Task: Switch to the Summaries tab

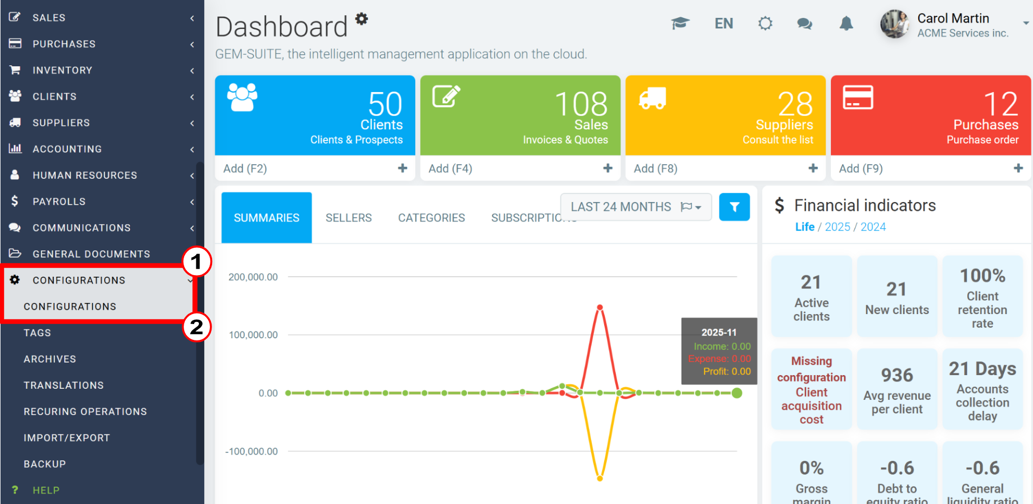Action: point(266,218)
